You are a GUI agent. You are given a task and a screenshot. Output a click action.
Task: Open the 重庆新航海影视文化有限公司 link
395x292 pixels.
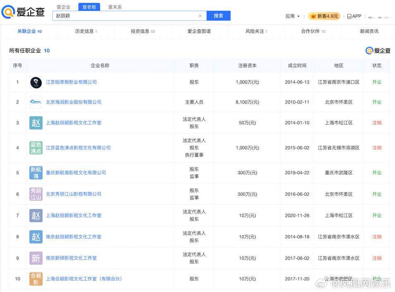click(76, 173)
